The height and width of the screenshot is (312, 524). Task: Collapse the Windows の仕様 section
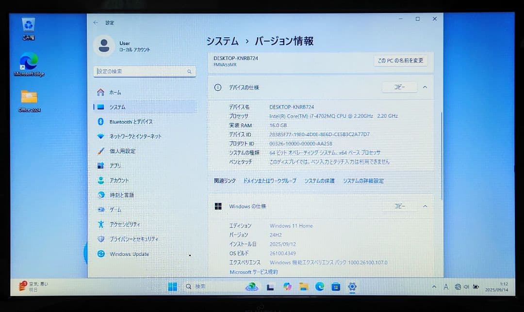(x=425, y=206)
